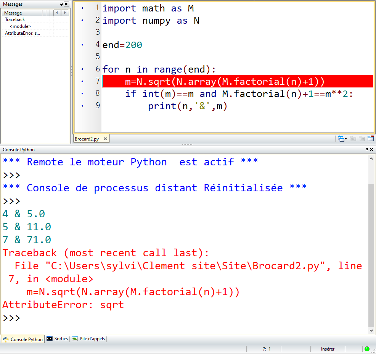Close the Console Python panel

click(371, 150)
